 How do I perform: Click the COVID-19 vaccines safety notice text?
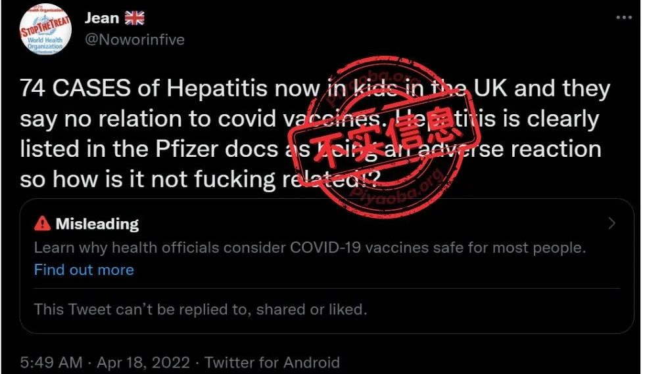310,248
